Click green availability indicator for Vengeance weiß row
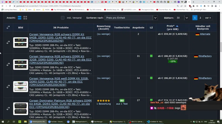This screenshot has height=124, width=222. 151,78
